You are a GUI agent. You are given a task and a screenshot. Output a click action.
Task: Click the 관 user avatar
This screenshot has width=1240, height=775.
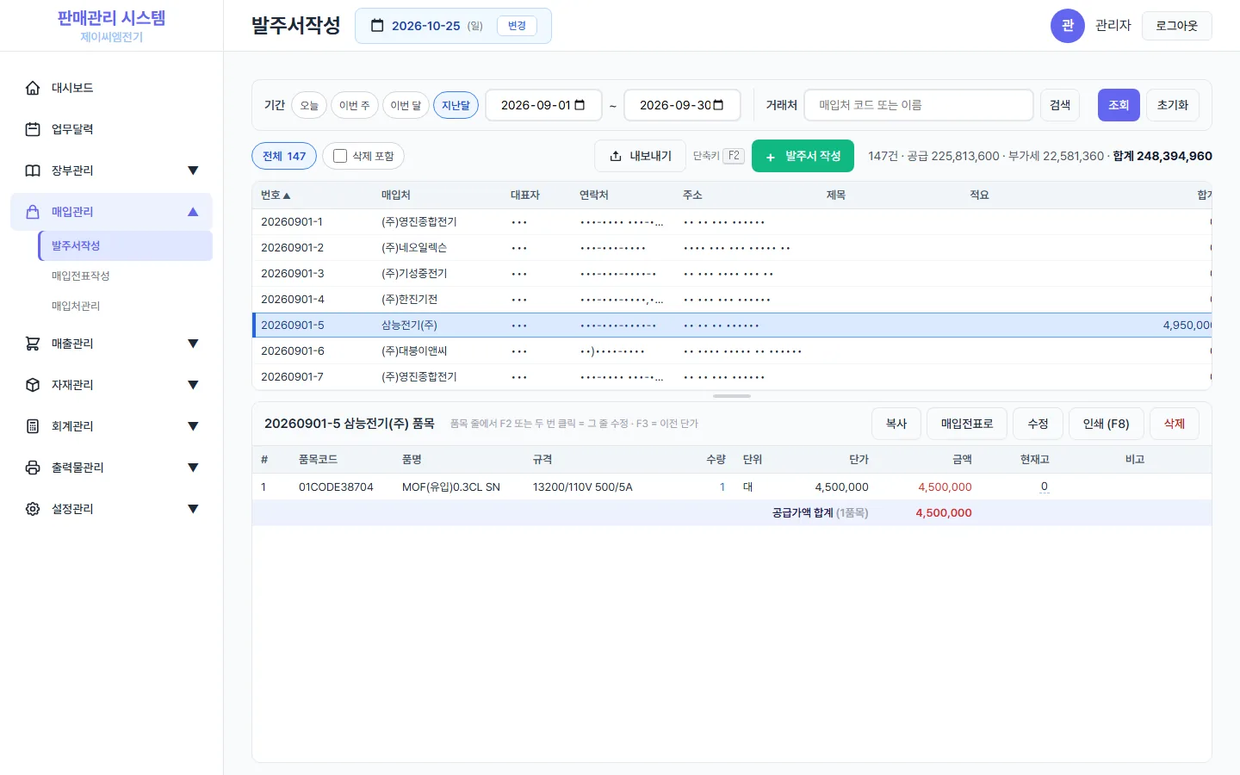1068,26
